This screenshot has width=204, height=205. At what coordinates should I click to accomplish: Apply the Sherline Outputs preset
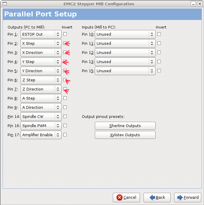125,125
